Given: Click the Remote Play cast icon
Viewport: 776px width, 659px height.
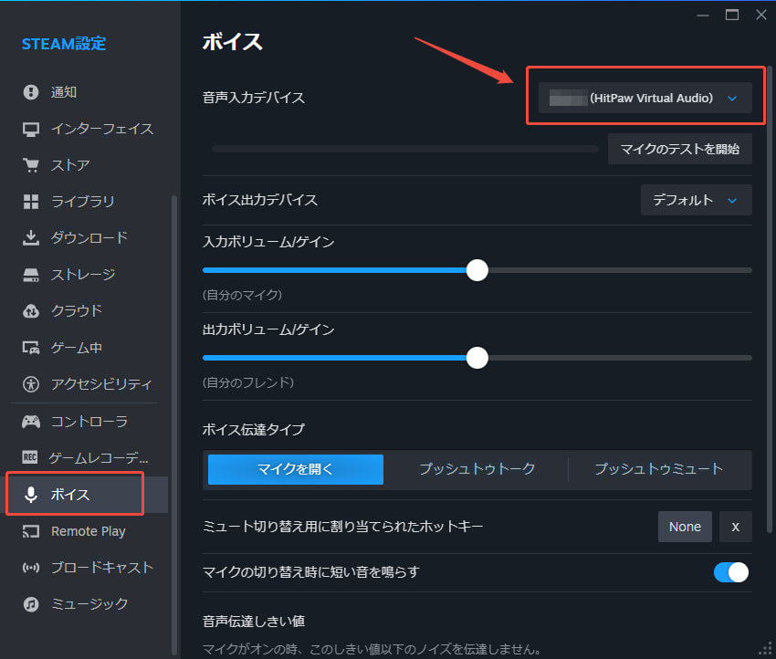Looking at the screenshot, I should [31, 531].
